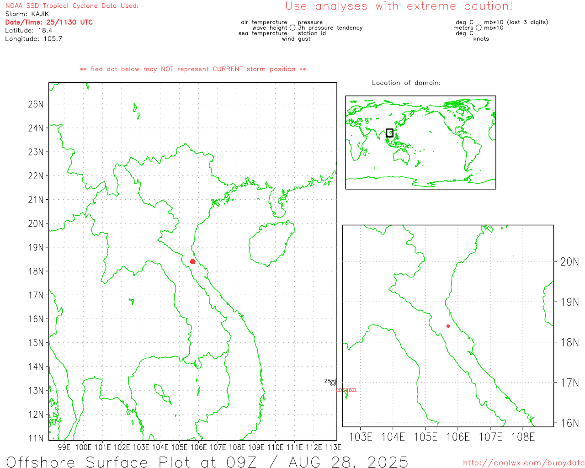Click the 18N latitude label on main map

(36, 271)
